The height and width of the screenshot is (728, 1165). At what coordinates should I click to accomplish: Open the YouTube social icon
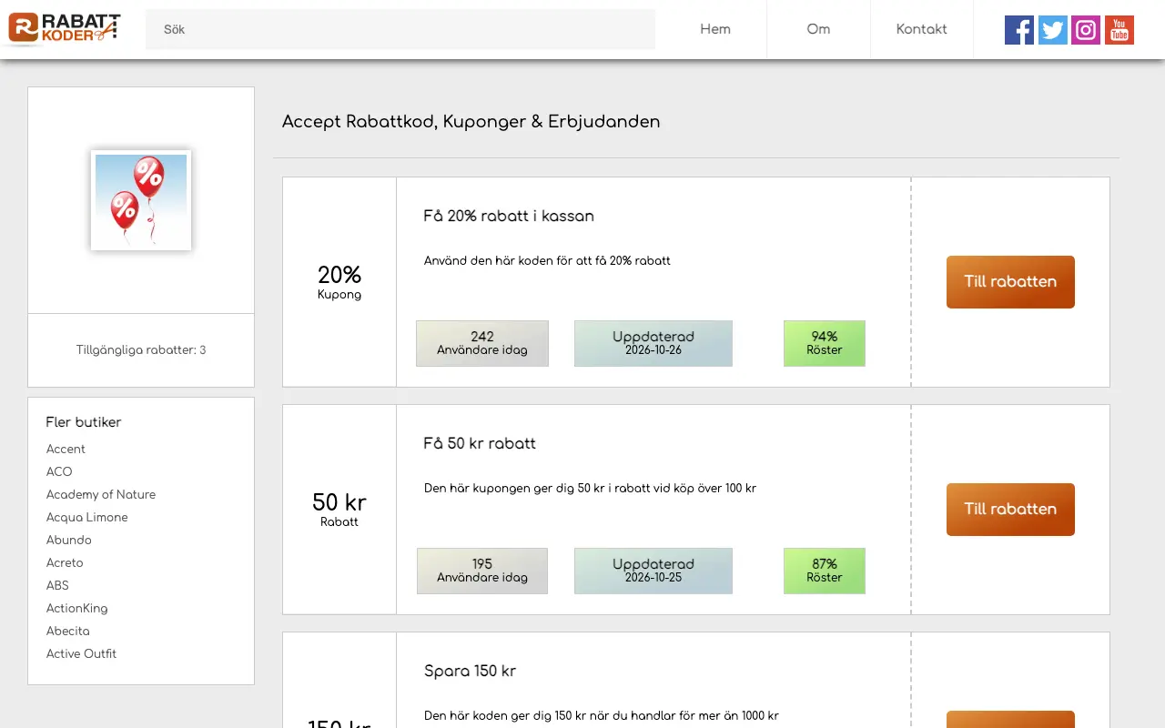click(x=1119, y=30)
